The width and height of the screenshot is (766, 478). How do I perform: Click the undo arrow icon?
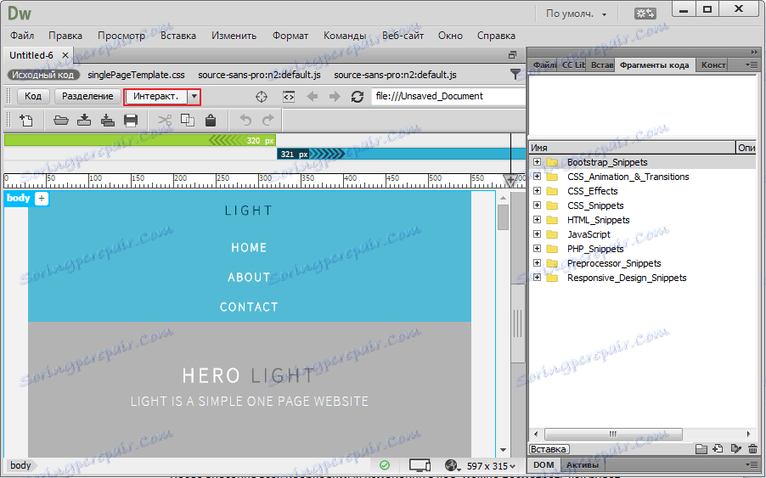(245, 120)
